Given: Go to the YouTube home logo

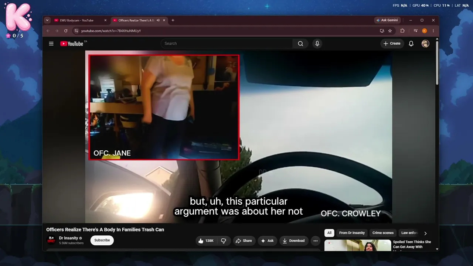Looking at the screenshot, I should [x=72, y=44].
